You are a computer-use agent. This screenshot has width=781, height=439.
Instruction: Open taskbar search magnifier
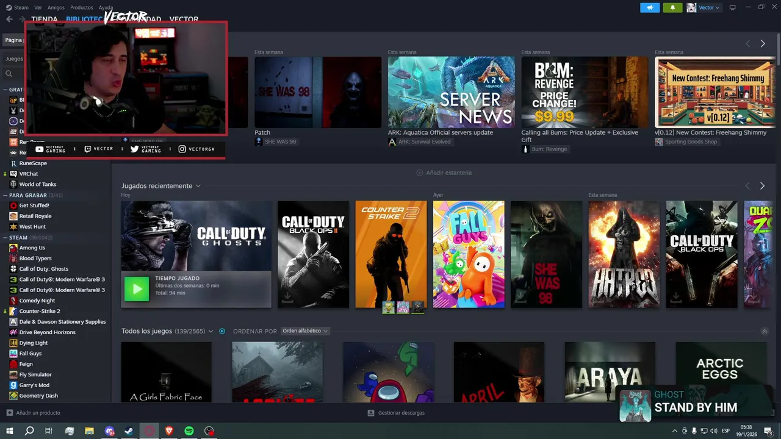click(x=29, y=431)
